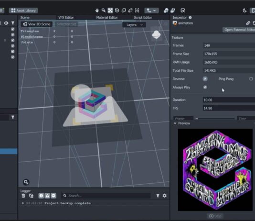Toggle the Reverse checkbox

[205, 79]
